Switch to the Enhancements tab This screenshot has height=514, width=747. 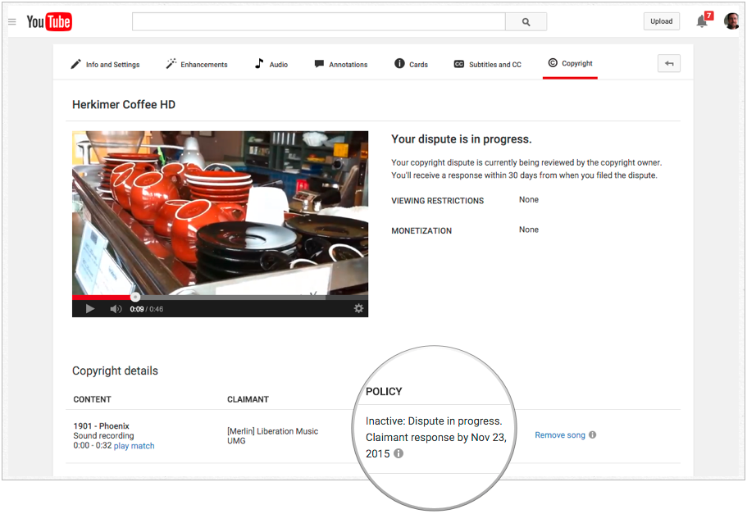(197, 63)
